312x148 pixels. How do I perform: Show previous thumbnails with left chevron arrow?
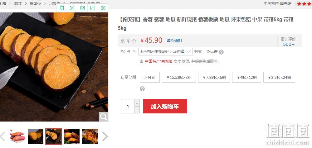point(2,136)
